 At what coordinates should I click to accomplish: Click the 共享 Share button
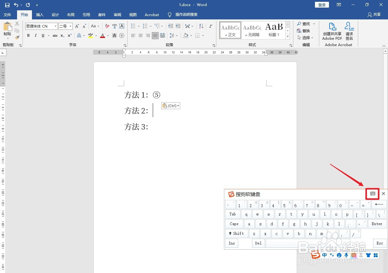(x=374, y=15)
